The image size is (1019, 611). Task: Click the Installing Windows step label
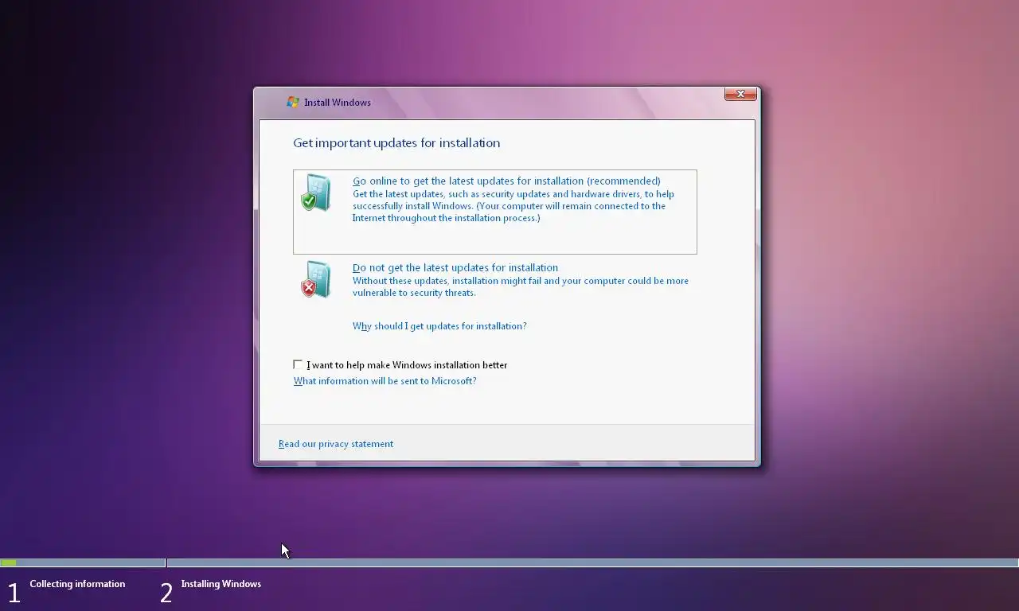point(221,584)
